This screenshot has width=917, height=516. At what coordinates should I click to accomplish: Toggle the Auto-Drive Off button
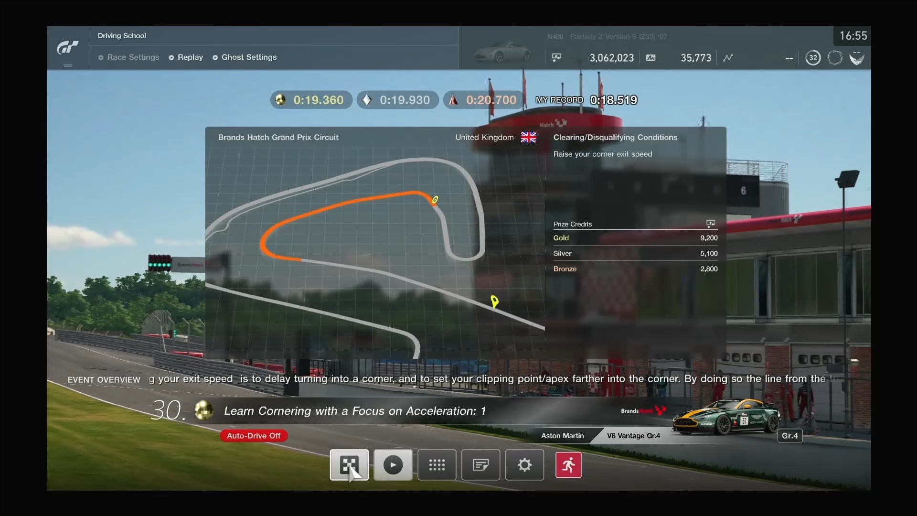254,436
